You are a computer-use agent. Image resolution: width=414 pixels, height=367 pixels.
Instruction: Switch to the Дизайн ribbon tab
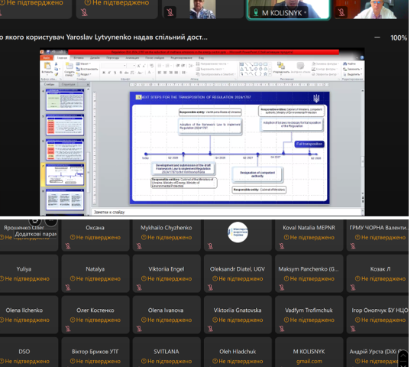[95, 57]
